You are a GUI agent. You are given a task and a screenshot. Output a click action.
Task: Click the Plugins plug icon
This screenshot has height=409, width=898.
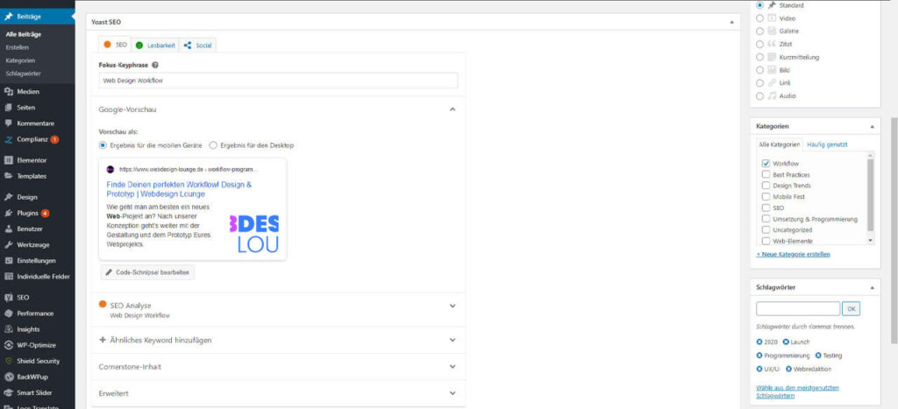9,214
